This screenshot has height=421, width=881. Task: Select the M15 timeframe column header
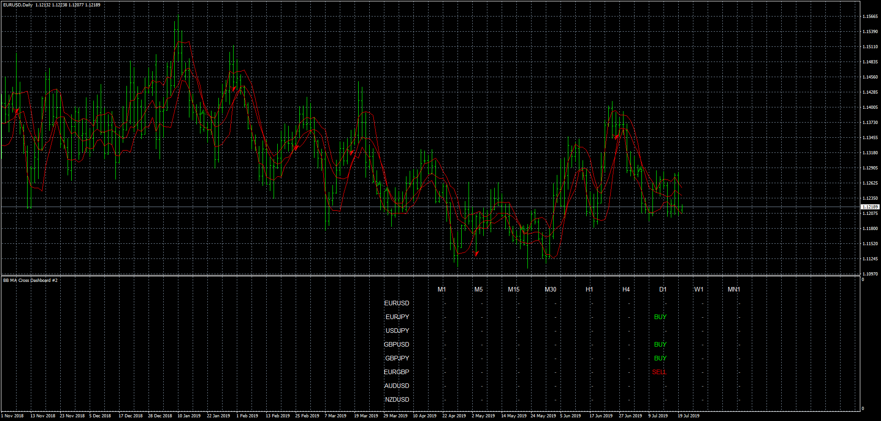coord(514,289)
